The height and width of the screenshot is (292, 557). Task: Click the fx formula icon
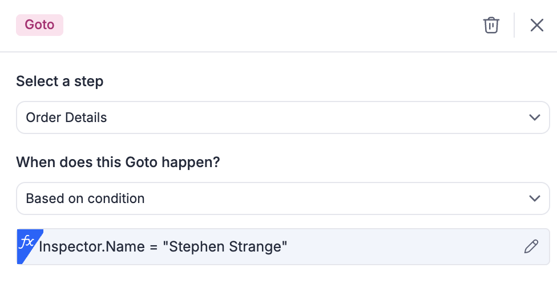pyautogui.click(x=26, y=243)
